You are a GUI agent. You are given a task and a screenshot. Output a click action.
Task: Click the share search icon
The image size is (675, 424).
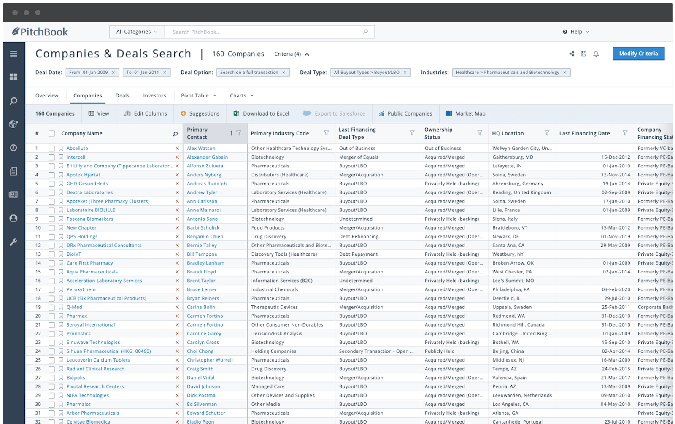click(x=572, y=54)
